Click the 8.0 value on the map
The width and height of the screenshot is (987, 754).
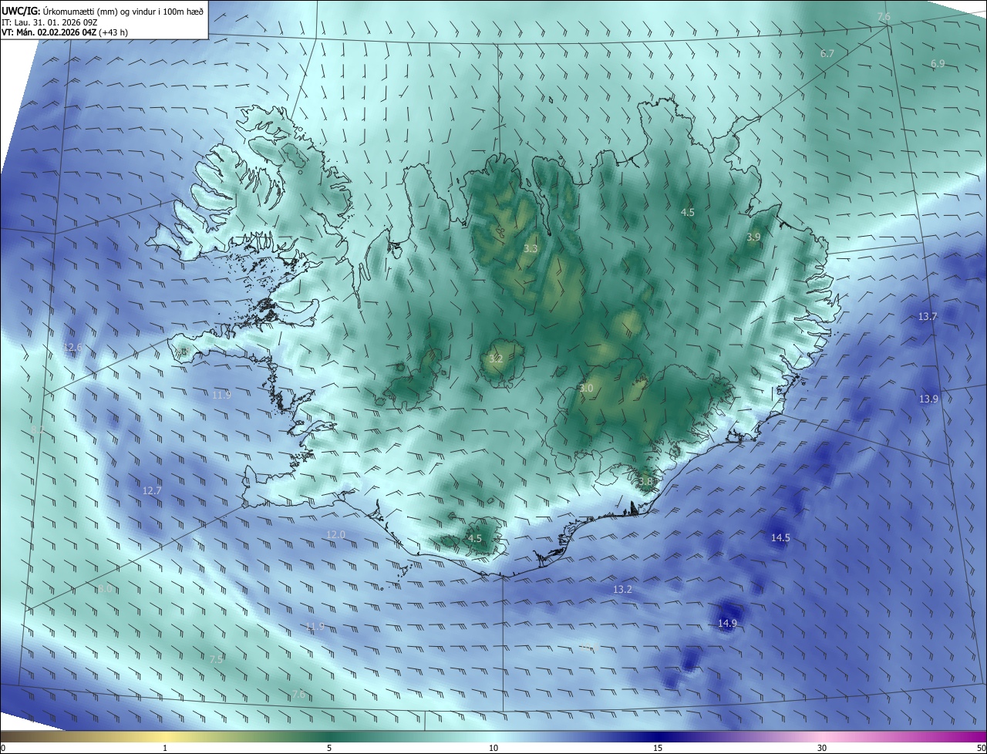click(x=105, y=589)
